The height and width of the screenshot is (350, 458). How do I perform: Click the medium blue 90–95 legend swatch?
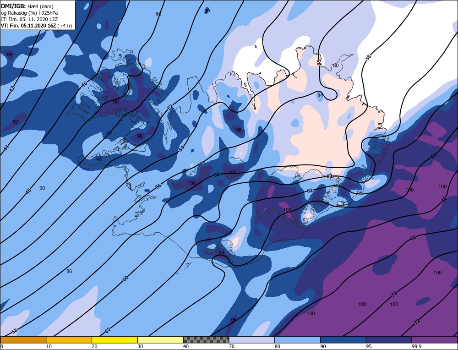[343, 339]
